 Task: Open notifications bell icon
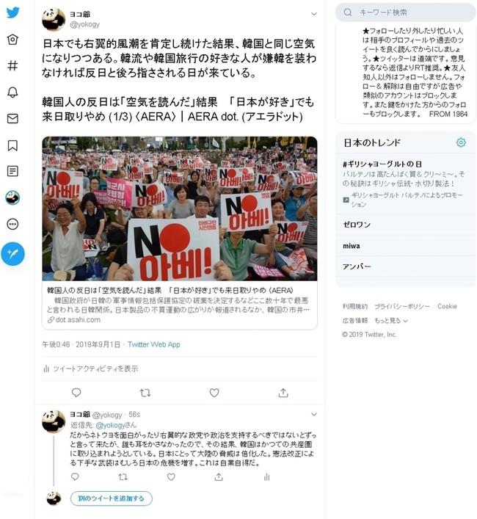point(12,92)
